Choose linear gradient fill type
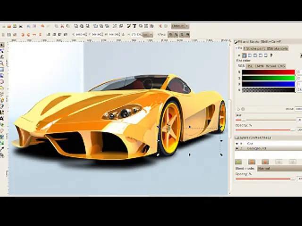The width and height of the screenshot is (302, 226). click(x=250, y=56)
